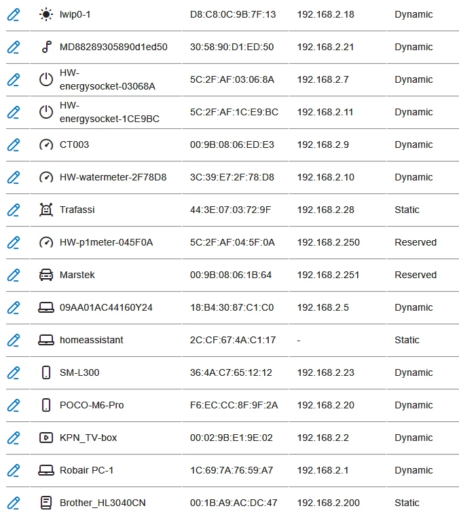Click the edit pencil for KPN_TV-box
This screenshot has width=459, height=521.
coord(13,438)
